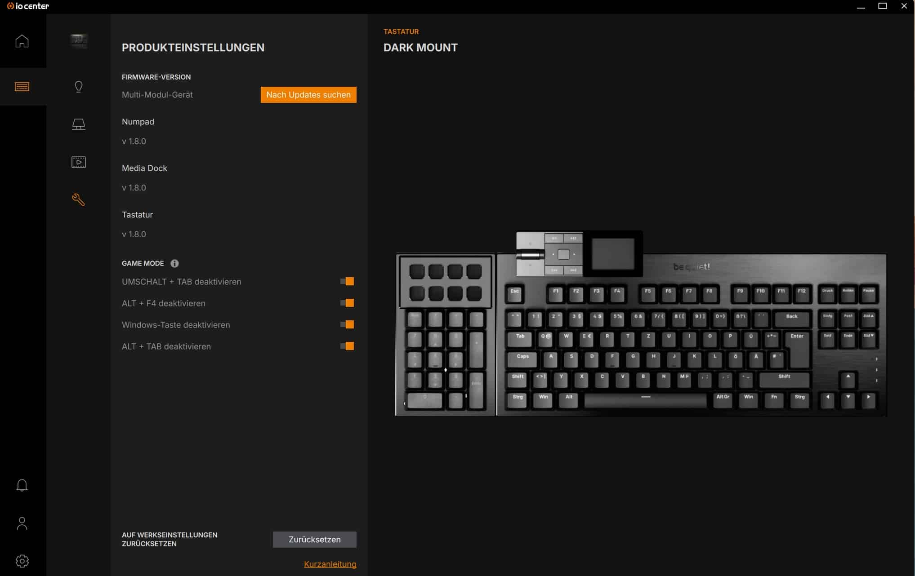Click the media dock display on keyboard
Image resolution: width=915 pixels, height=576 pixels.
(x=613, y=254)
